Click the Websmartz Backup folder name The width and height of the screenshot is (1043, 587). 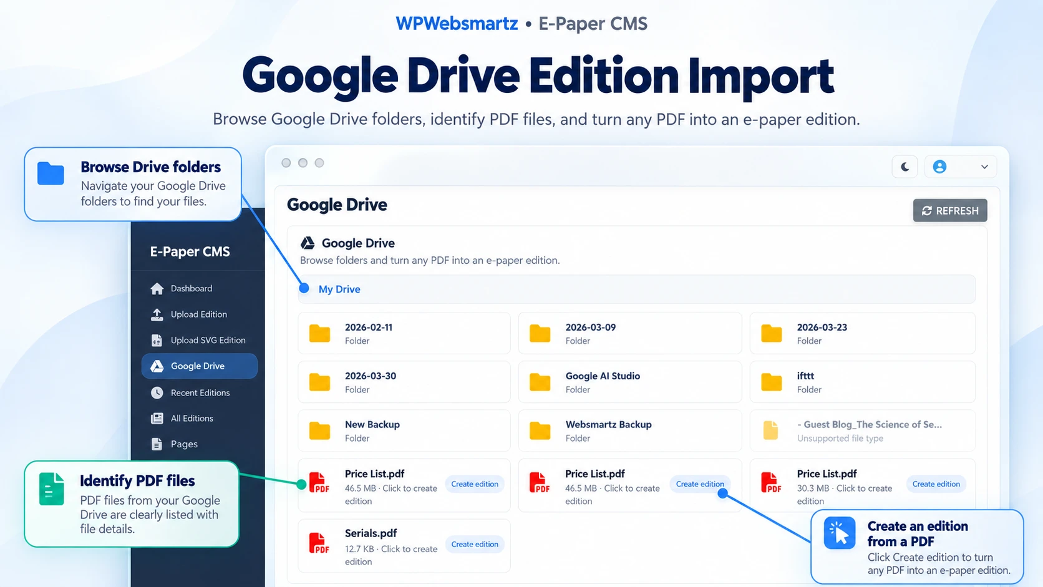(609, 425)
